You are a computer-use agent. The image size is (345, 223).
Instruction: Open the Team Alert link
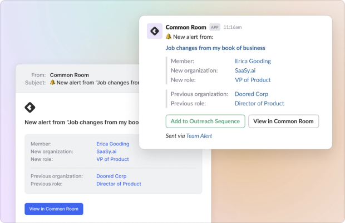199,136
